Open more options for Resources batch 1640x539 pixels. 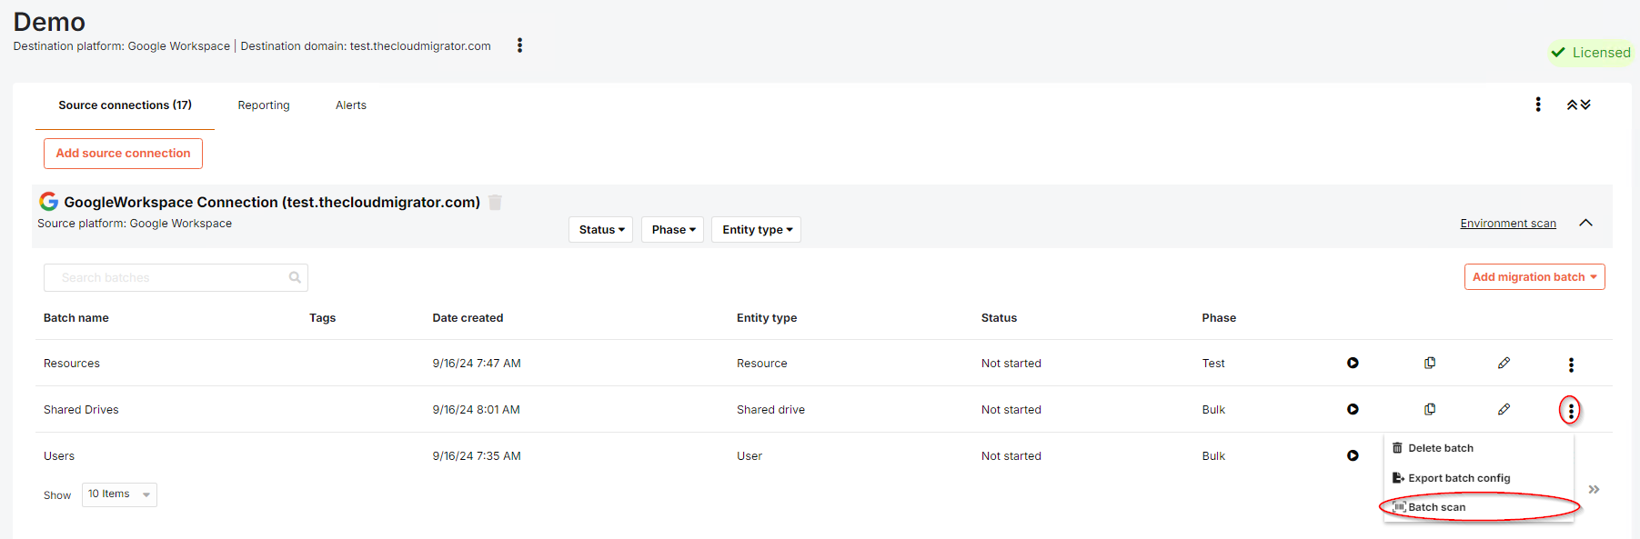click(1571, 364)
